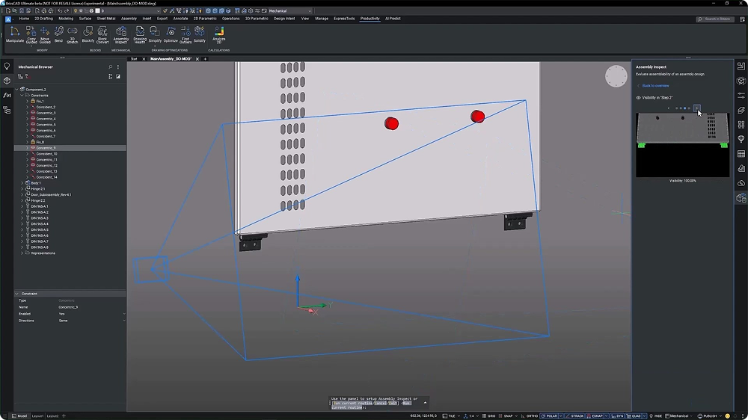
Task: Open the Assembly ribbon tab
Action: (129, 19)
